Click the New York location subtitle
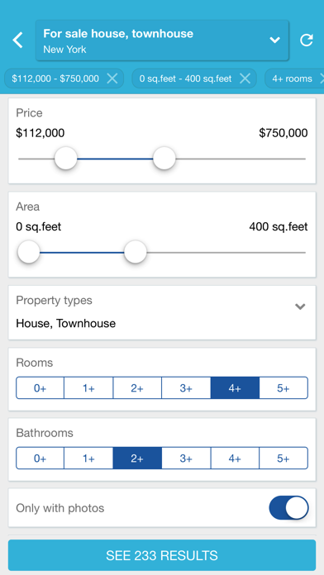Viewport: 324px width, 575px height. click(64, 50)
